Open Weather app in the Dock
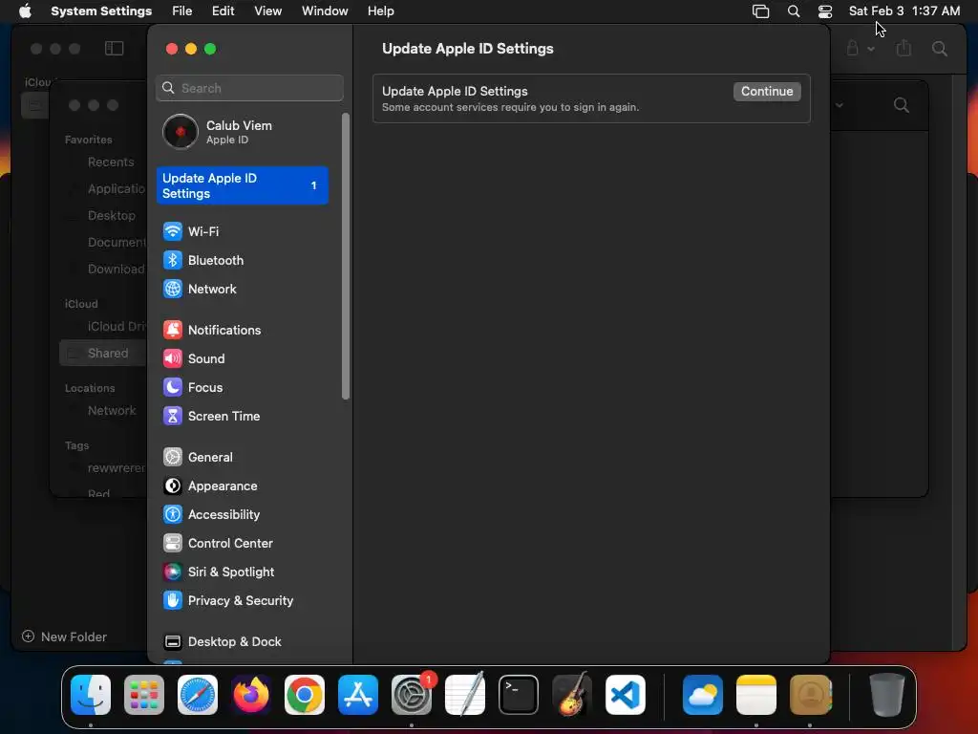This screenshot has height=734, width=978. [x=703, y=695]
